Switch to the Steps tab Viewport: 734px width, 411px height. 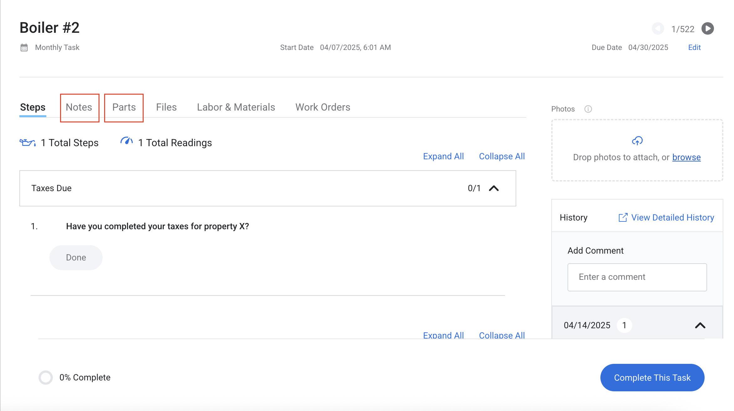pyautogui.click(x=33, y=107)
